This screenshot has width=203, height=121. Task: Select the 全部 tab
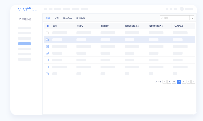(x=47, y=18)
